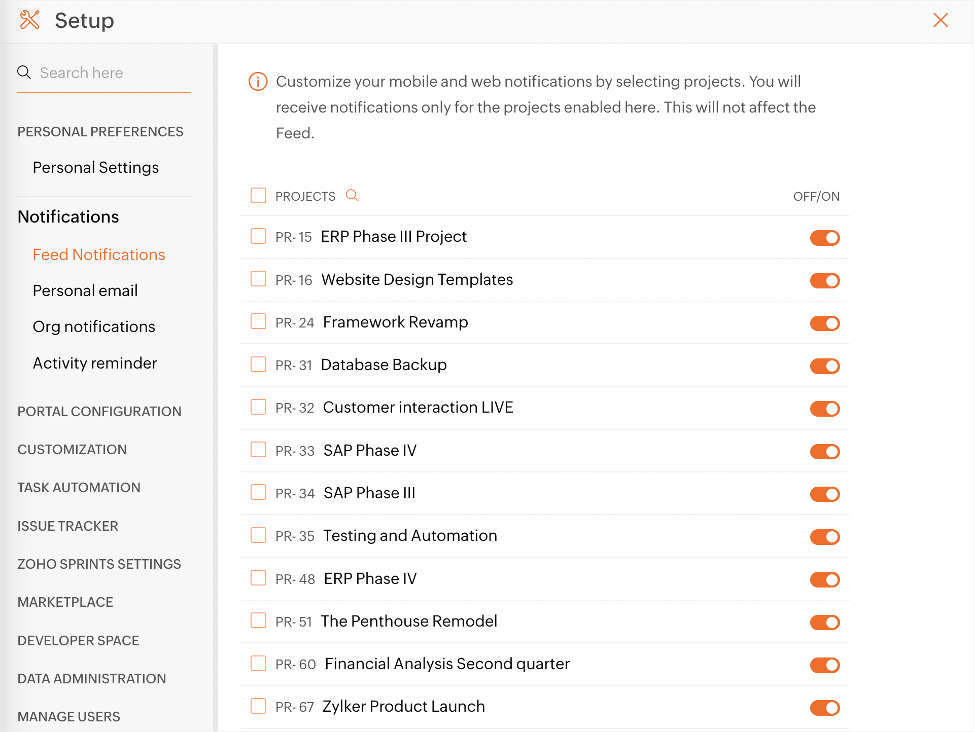Open Personal email notification settings
Screen dimensions: 974x732
pos(85,291)
